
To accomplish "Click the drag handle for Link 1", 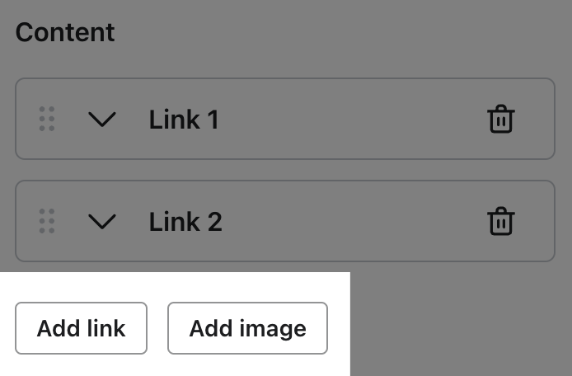I will 47,120.
